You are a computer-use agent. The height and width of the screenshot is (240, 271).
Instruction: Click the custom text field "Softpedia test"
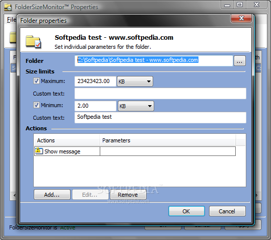(160, 118)
